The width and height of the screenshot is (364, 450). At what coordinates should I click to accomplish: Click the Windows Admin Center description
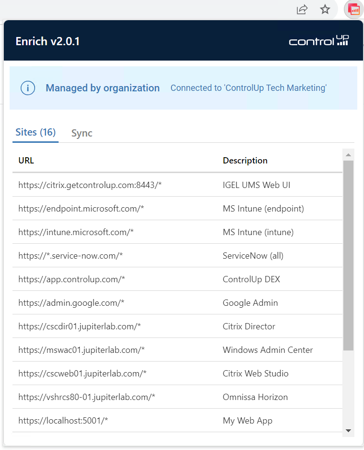pos(268,350)
